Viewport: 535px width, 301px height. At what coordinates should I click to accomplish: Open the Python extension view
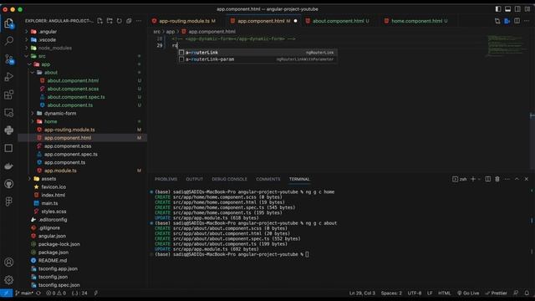(9, 130)
